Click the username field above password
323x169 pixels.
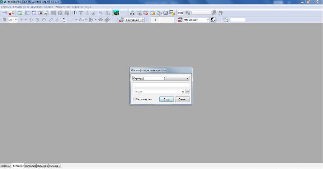(x=161, y=85)
